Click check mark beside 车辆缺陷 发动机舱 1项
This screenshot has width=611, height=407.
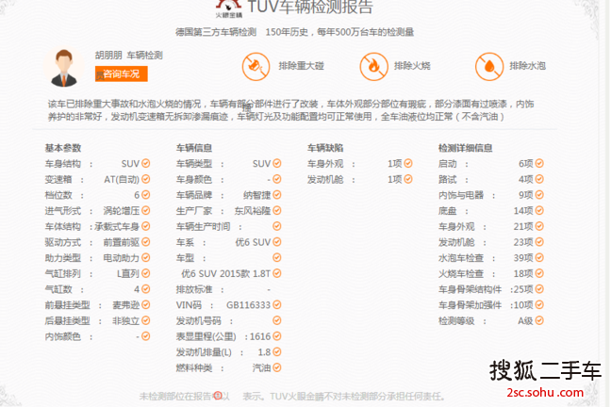(x=408, y=179)
